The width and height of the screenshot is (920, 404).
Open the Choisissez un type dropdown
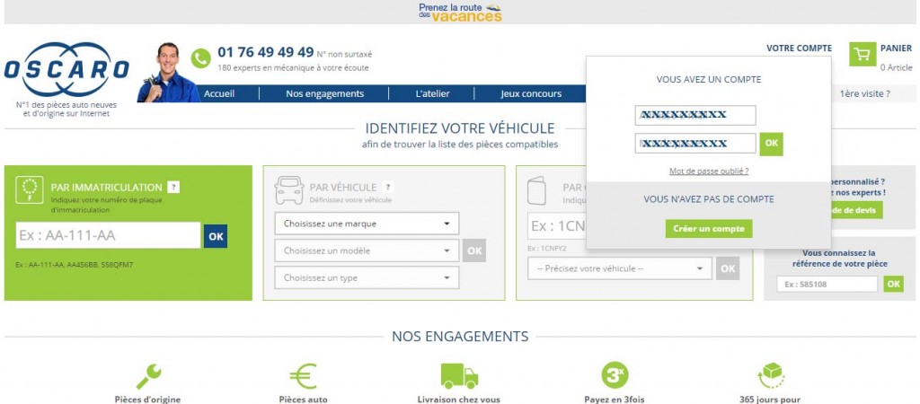(367, 278)
